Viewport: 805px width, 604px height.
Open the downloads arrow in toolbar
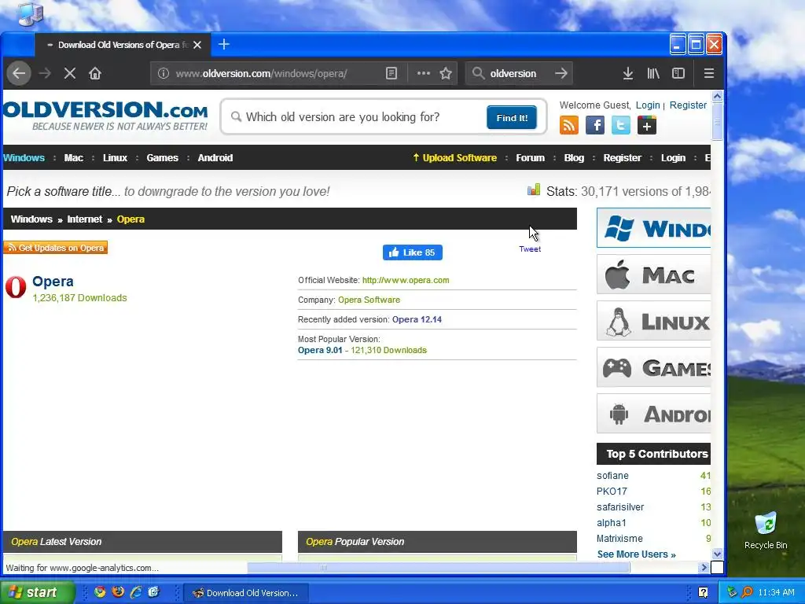628,73
